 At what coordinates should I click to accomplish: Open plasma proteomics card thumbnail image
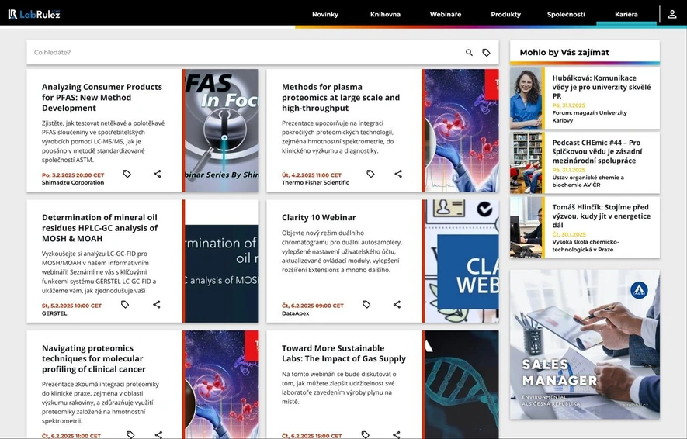click(462, 130)
